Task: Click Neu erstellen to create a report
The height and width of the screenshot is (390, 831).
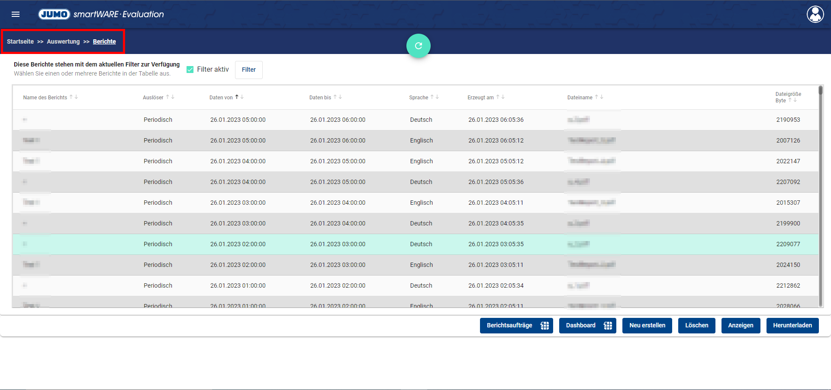Action: (x=647, y=326)
